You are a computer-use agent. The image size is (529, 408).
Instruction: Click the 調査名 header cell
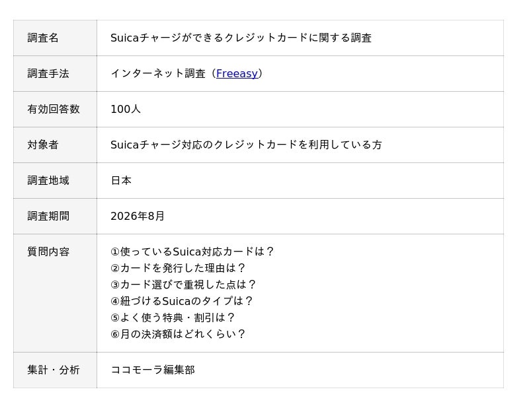(x=55, y=38)
